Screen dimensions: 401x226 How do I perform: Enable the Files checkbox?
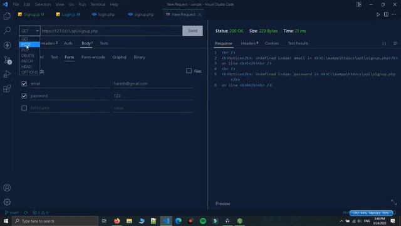click(x=189, y=71)
